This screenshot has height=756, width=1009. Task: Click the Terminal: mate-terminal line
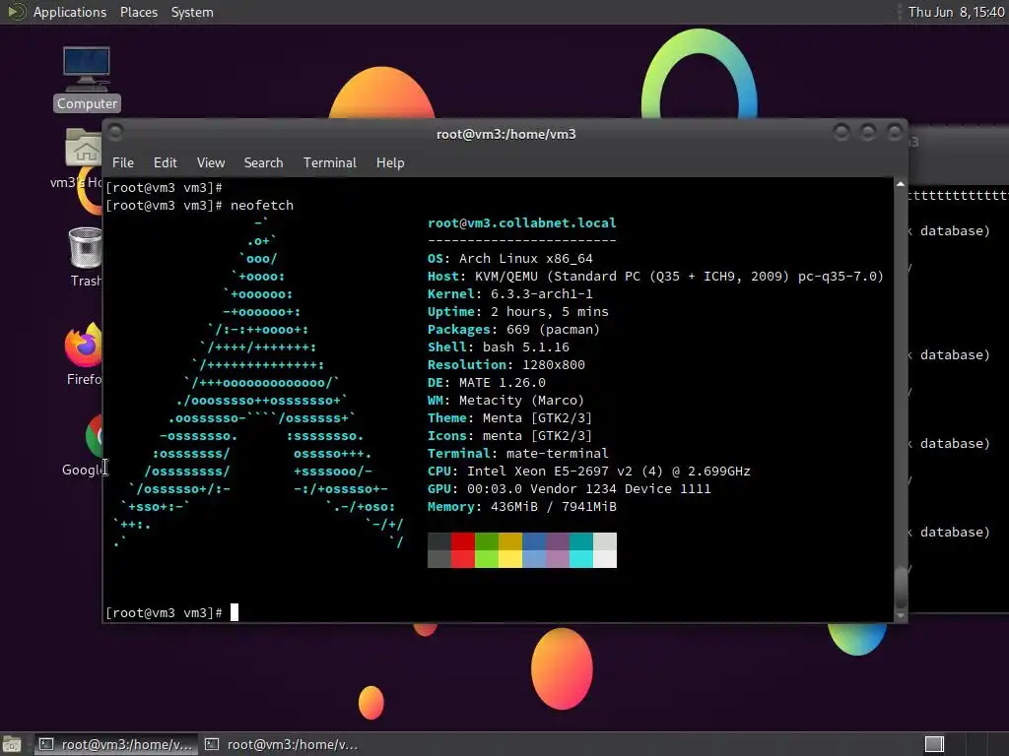click(518, 453)
